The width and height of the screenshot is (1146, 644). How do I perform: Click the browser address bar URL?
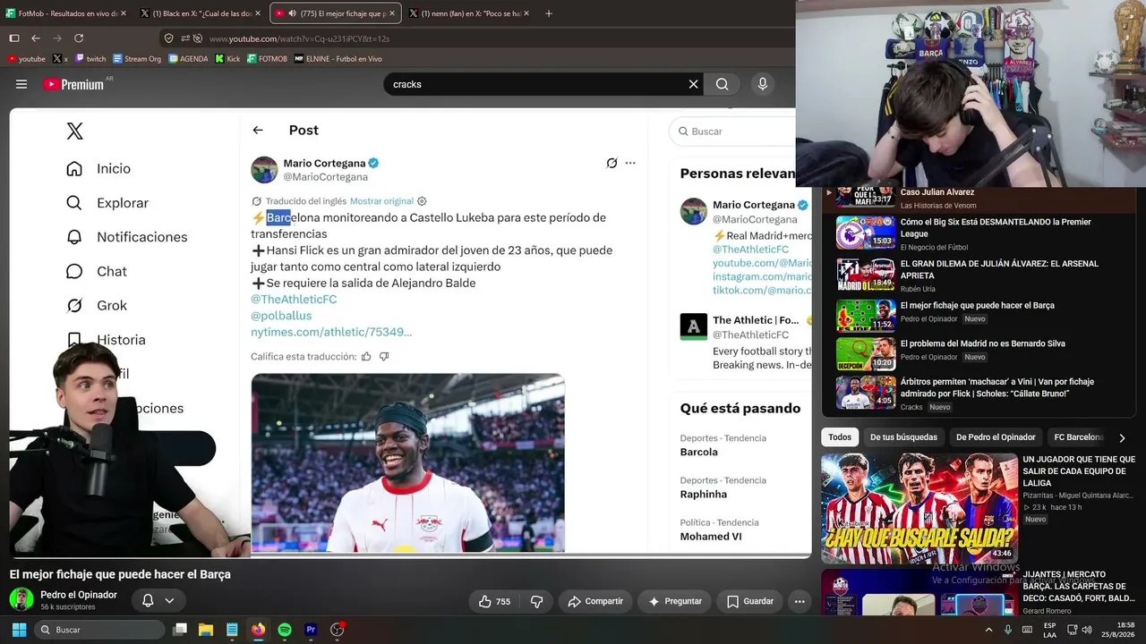[299, 38]
